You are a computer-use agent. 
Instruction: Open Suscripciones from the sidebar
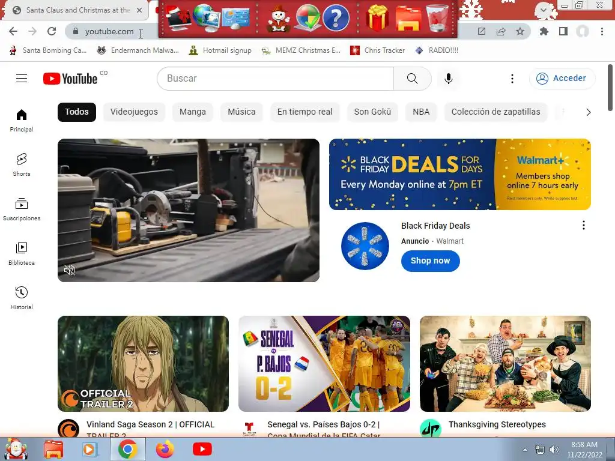22,209
